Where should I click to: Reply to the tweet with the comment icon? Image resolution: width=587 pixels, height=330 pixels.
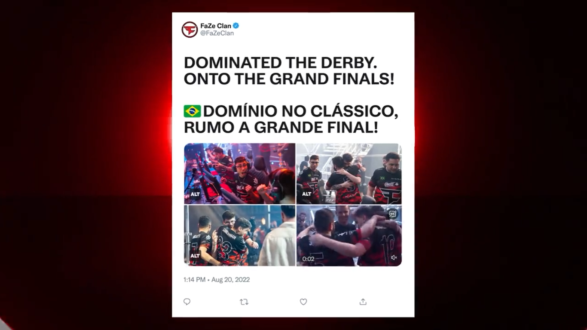coord(187,302)
